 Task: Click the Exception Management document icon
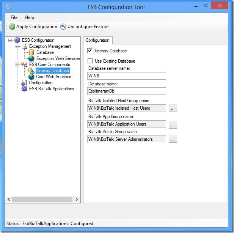tap(25, 46)
